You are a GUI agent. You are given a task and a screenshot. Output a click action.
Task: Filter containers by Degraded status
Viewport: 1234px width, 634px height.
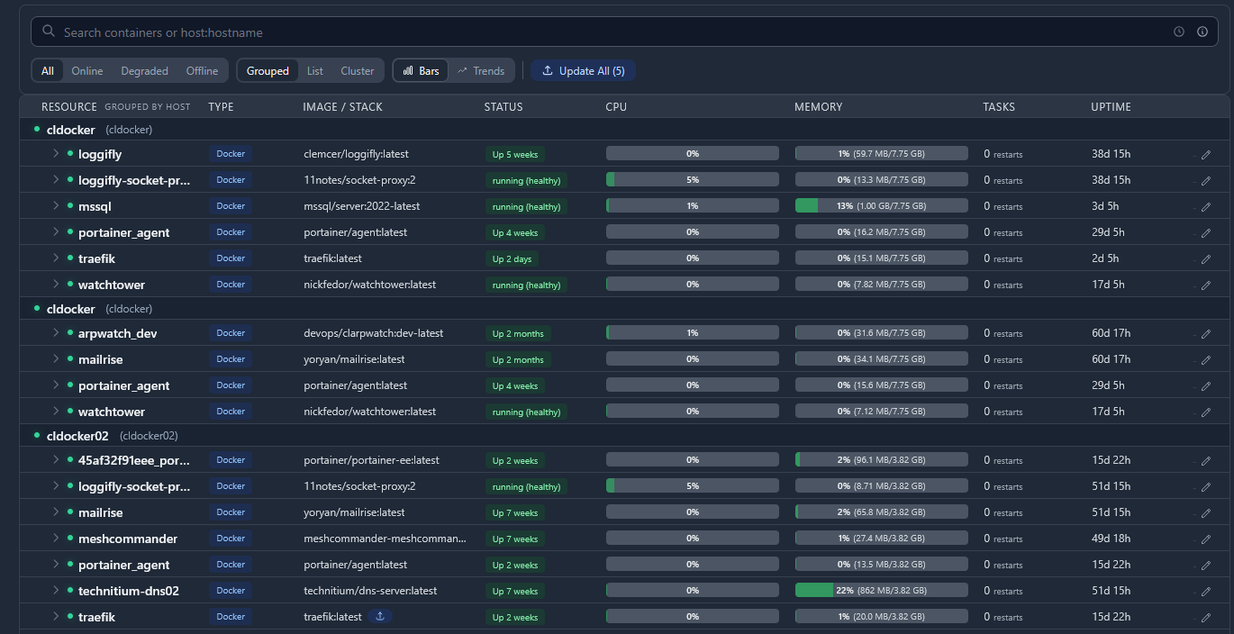coord(144,71)
